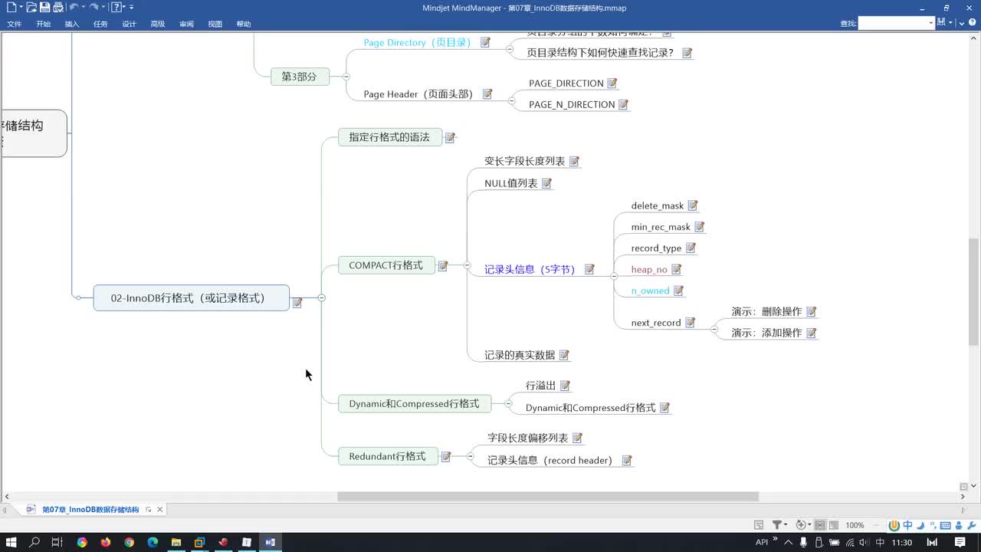981x552 pixels.
Task: Select the COMPACT行格式 topic
Action: 386,265
